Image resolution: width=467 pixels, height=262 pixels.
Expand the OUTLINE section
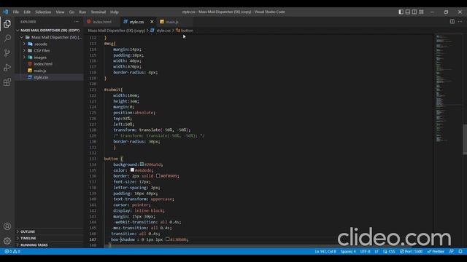click(x=28, y=231)
